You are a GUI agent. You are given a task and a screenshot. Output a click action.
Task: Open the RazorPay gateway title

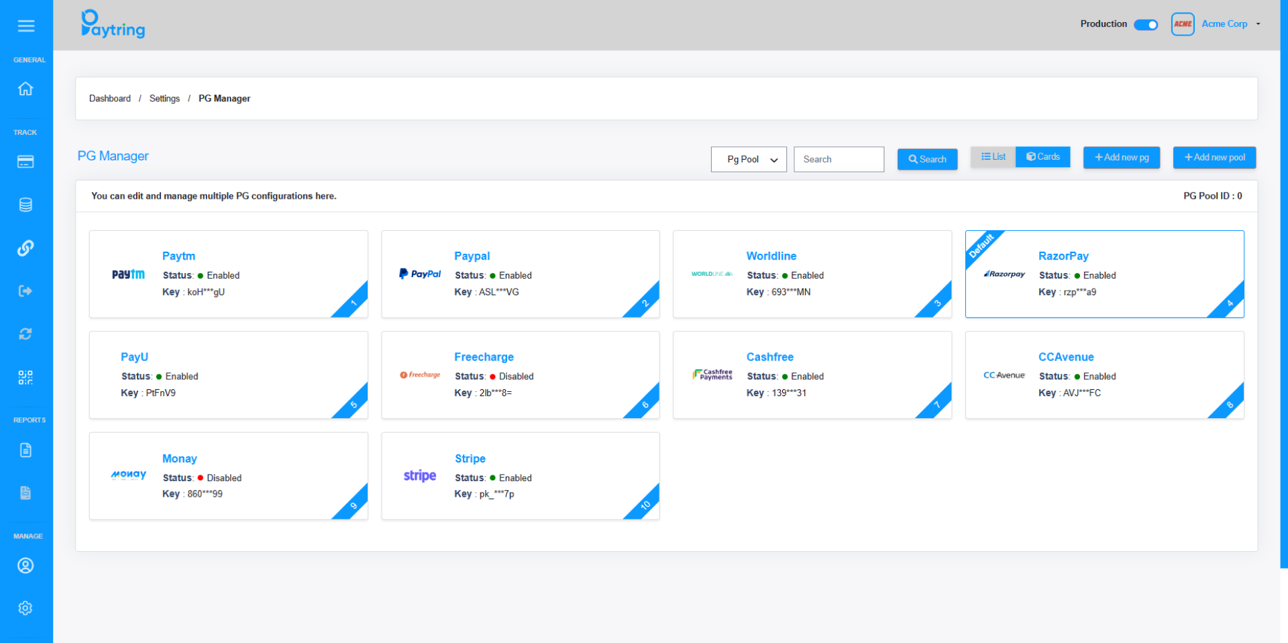pos(1063,256)
